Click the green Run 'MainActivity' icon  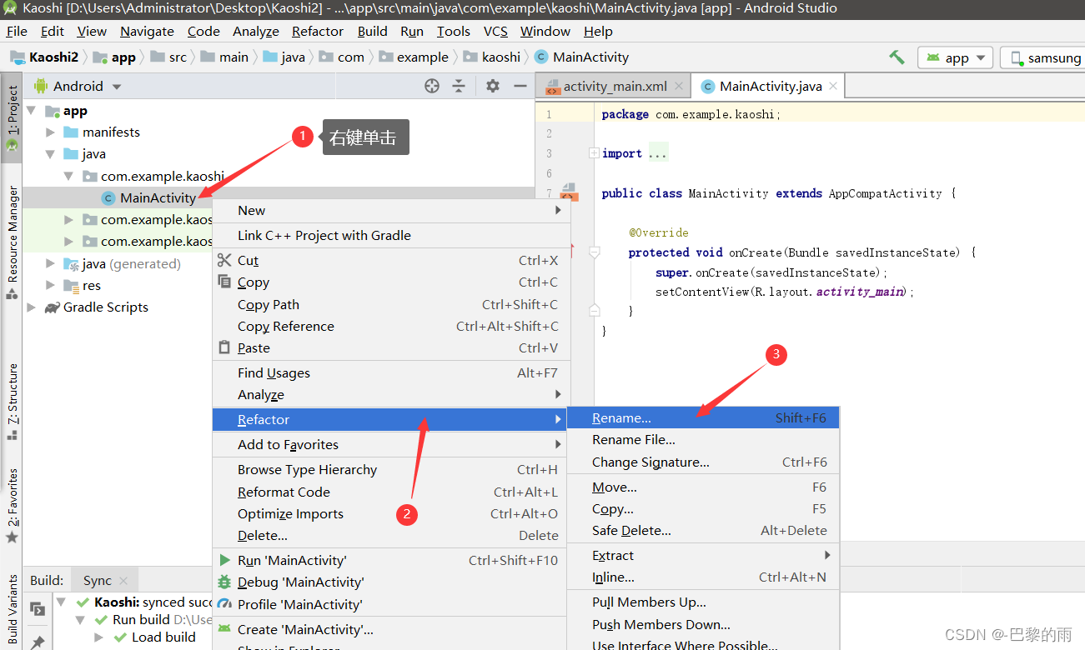tap(224, 560)
